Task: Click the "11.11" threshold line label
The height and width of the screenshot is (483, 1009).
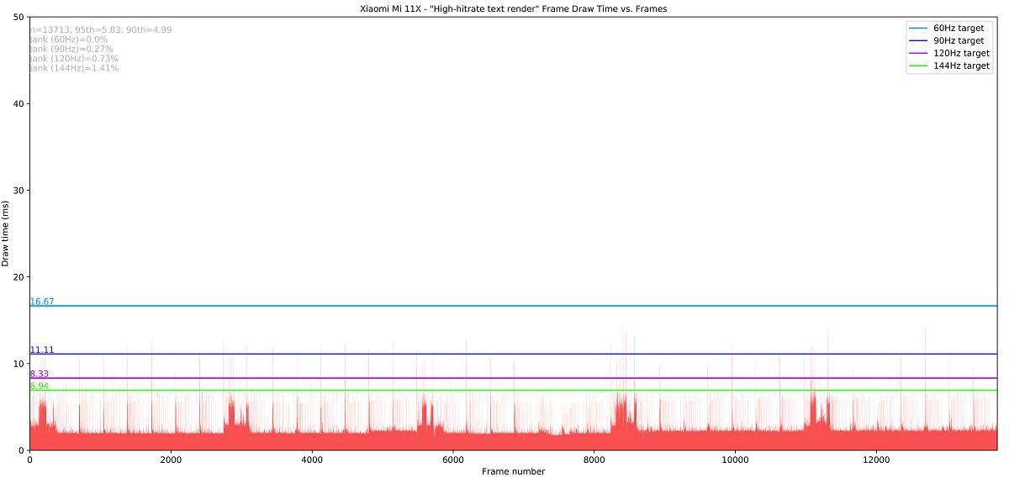Action: point(42,349)
